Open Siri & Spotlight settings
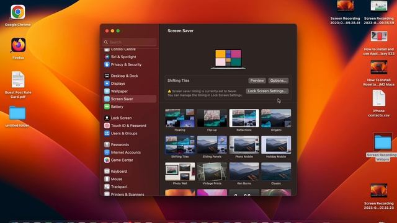This screenshot has width=397, height=223. pyautogui.click(x=130, y=57)
